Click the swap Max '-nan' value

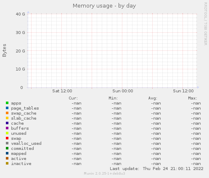[196, 139]
